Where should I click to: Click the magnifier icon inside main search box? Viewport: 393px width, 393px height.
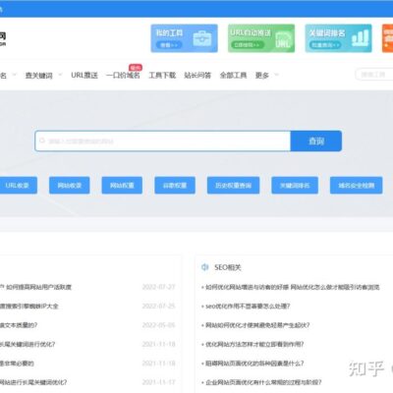coord(42,140)
